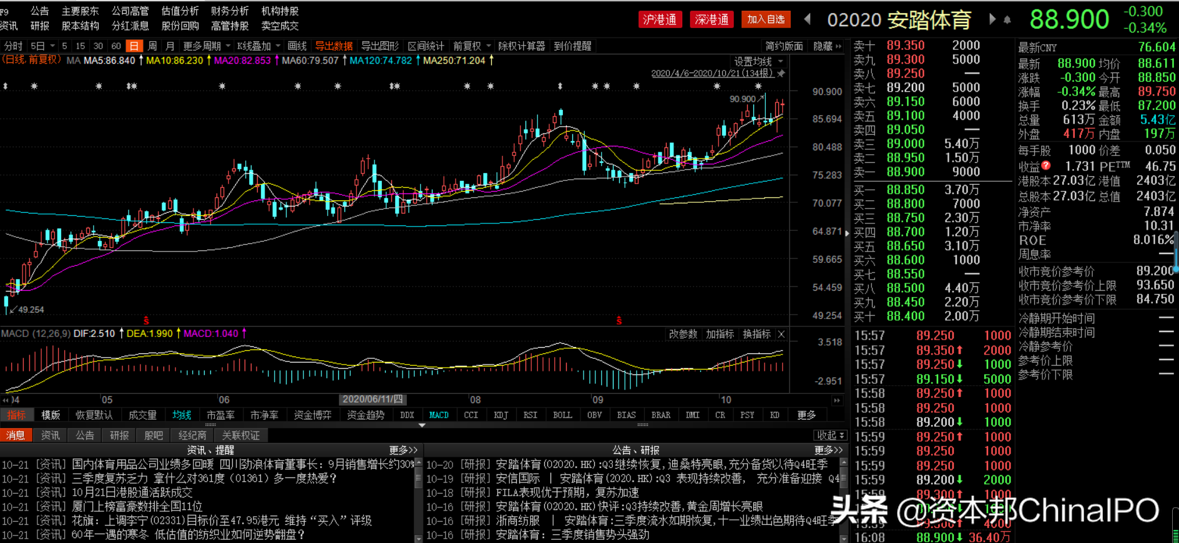Click 到价提醒 price alert
Screen dimensions: 1179x543
[572, 46]
